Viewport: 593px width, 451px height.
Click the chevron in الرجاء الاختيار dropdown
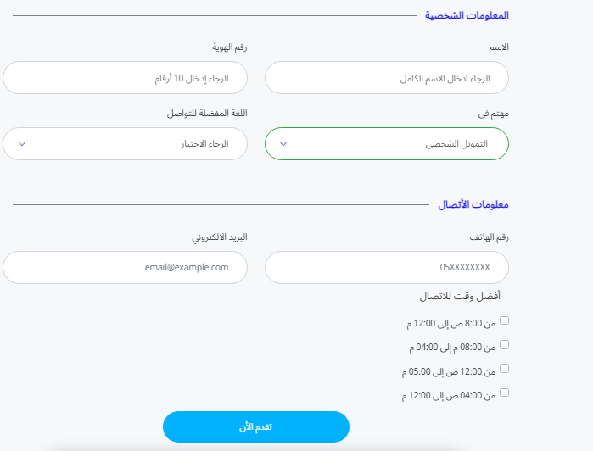[22, 144]
